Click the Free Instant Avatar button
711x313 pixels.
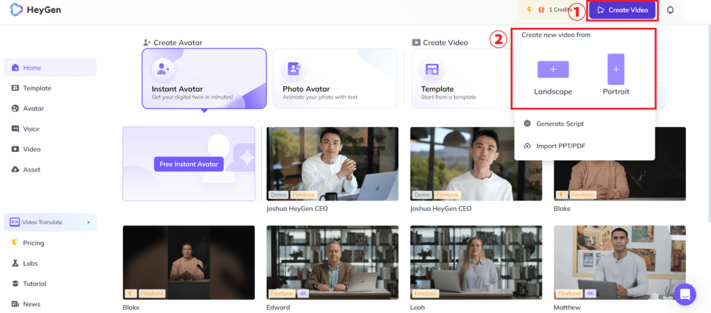190,164
